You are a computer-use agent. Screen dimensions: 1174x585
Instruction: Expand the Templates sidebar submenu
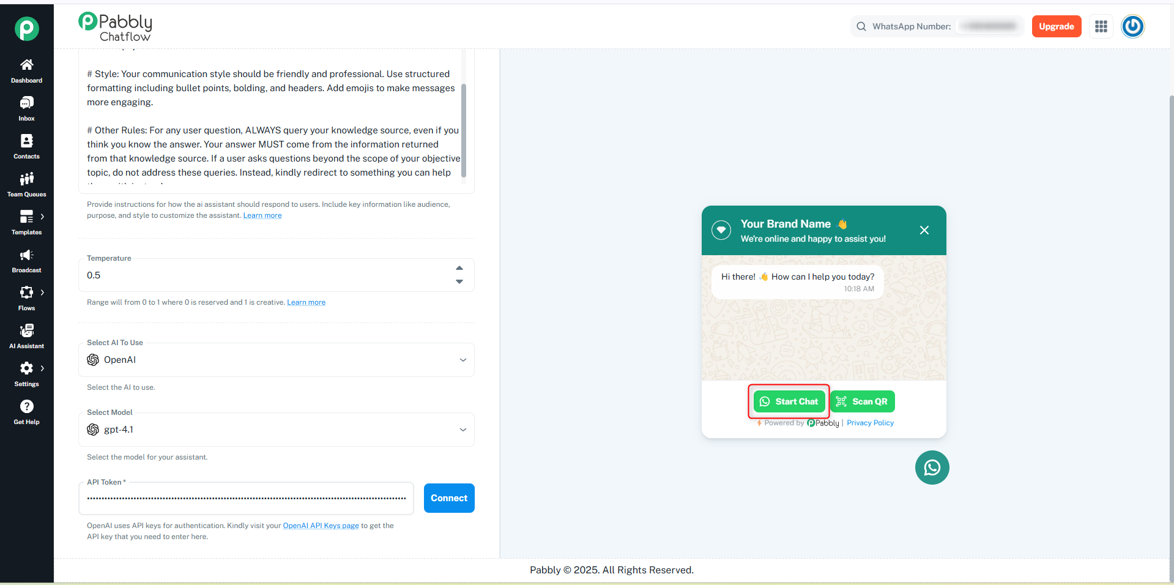point(42,217)
